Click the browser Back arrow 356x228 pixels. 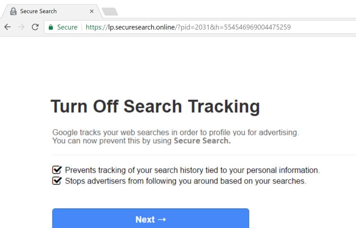(x=7, y=27)
